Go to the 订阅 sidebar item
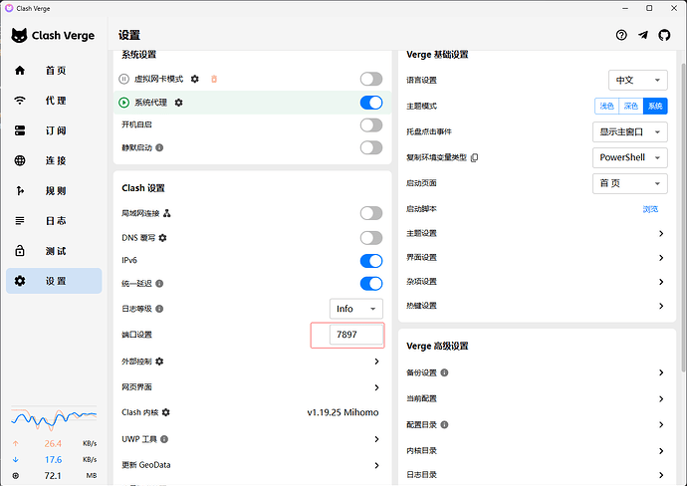The width and height of the screenshot is (687, 486). (54, 130)
